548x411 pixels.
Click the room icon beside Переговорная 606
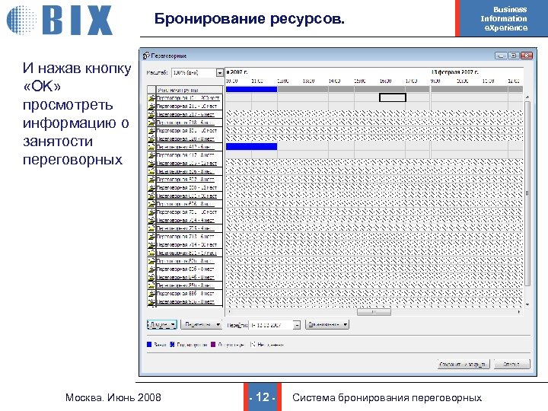(151, 204)
